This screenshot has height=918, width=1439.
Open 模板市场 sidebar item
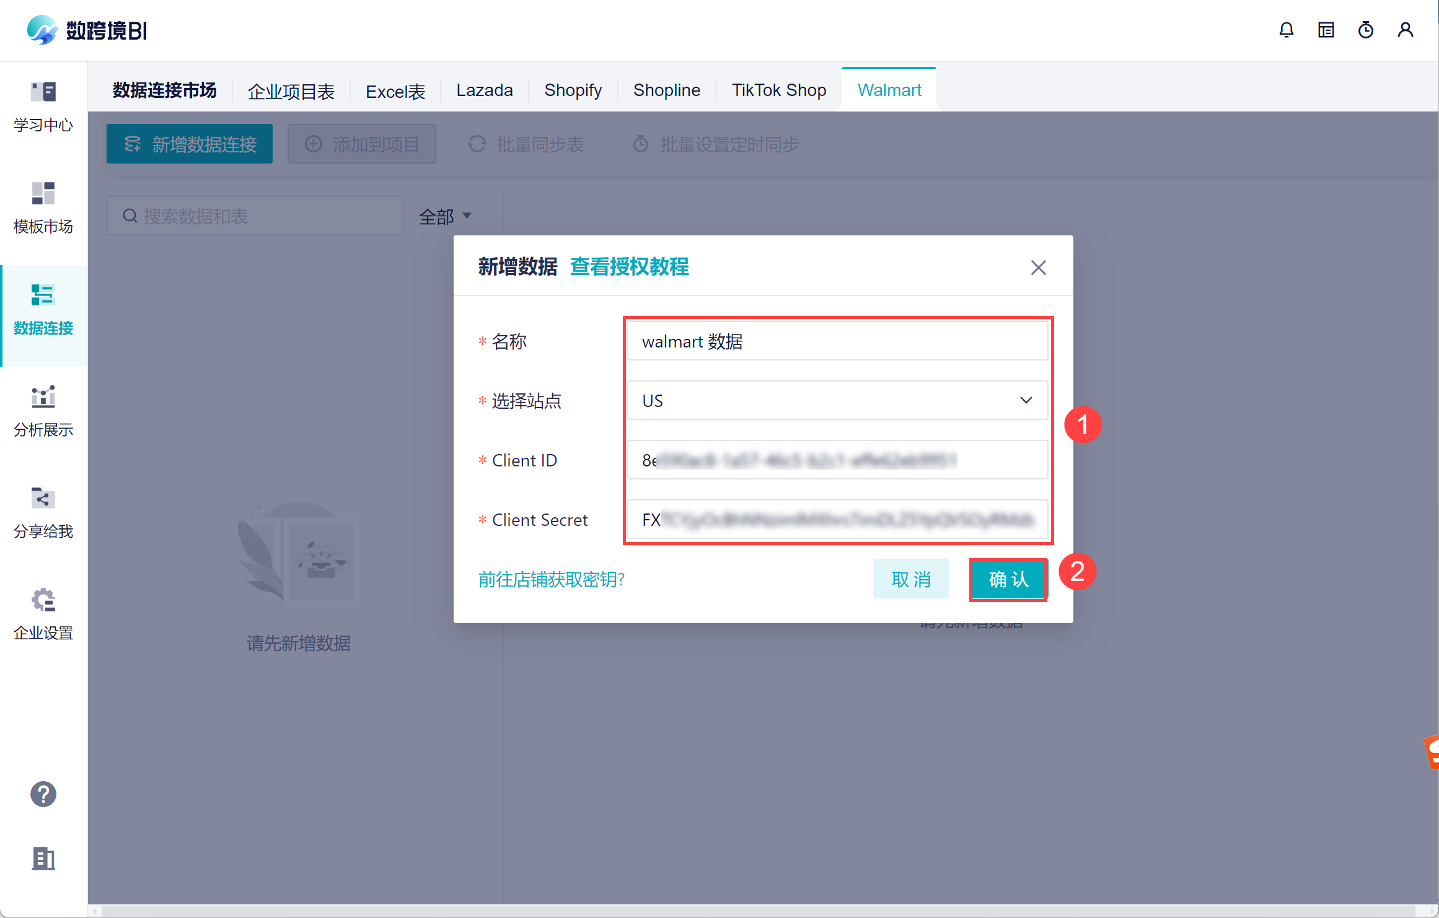click(x=43, y=208)
